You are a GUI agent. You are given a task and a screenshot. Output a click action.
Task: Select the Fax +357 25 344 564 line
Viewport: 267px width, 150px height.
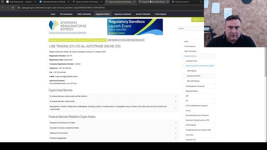[58, 72]
